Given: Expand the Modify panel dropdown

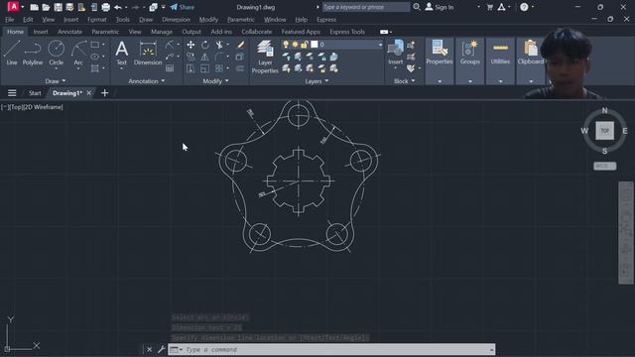Looking at the screenshot, I should click(216, 81).
